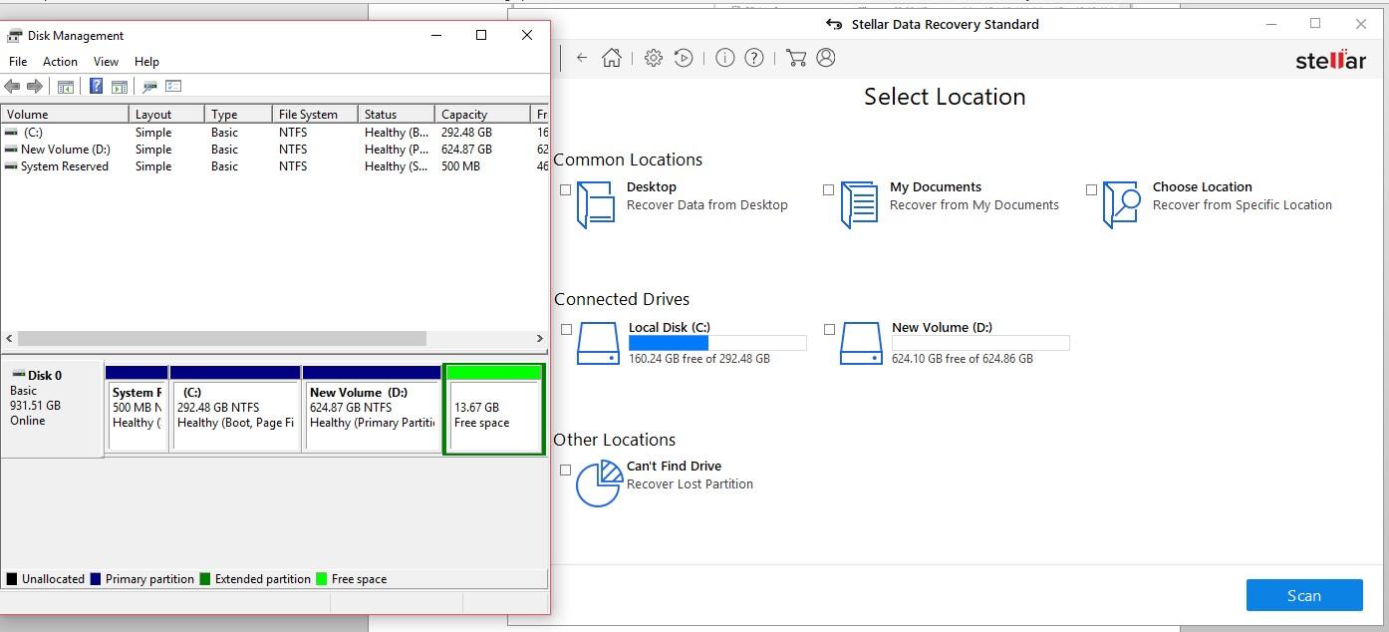This screenshot has height=632, width=1389.
Task: Open the Help menu in Disk Management
Action: [146, 62]
